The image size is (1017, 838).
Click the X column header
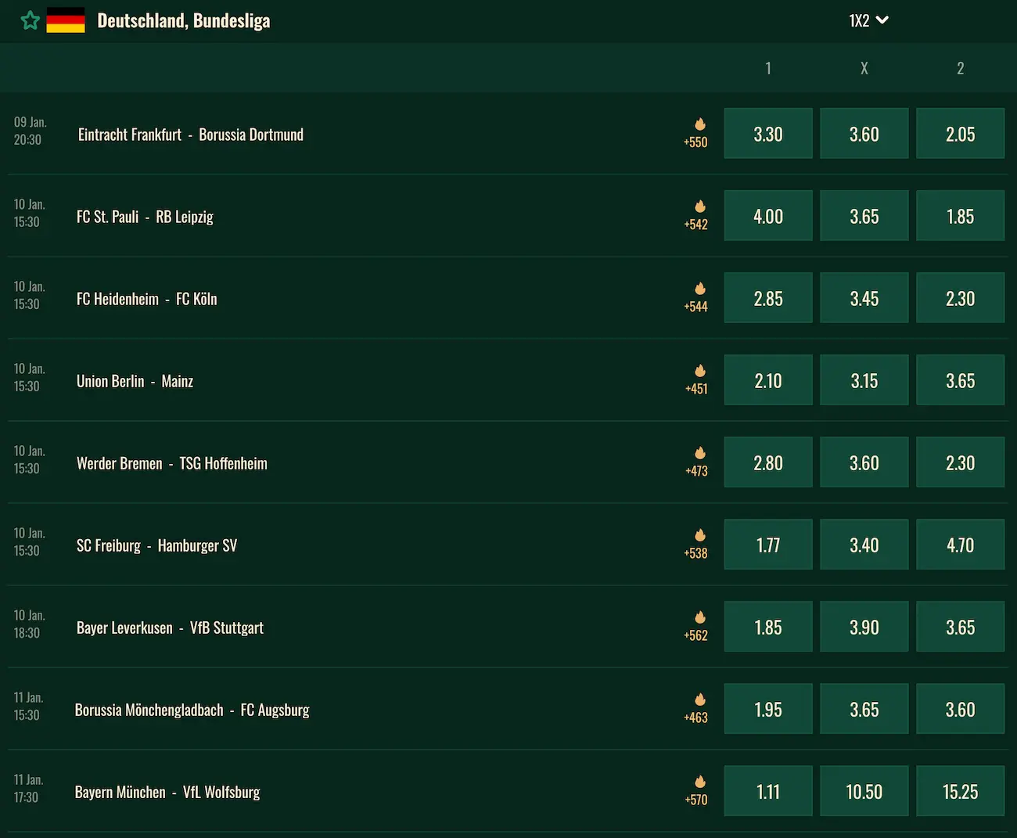click(x=864, y=68)
